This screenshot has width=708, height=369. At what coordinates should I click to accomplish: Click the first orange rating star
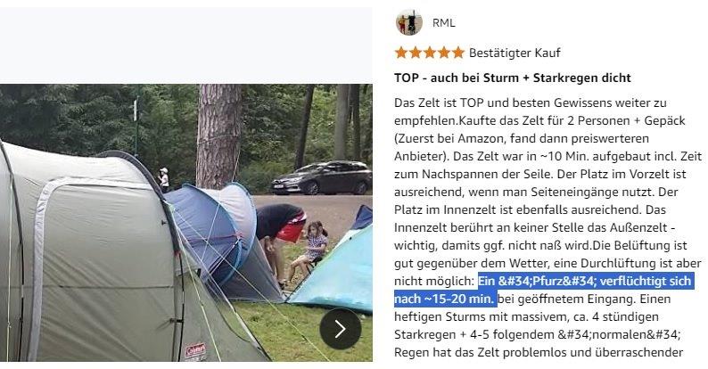[401, 53]
